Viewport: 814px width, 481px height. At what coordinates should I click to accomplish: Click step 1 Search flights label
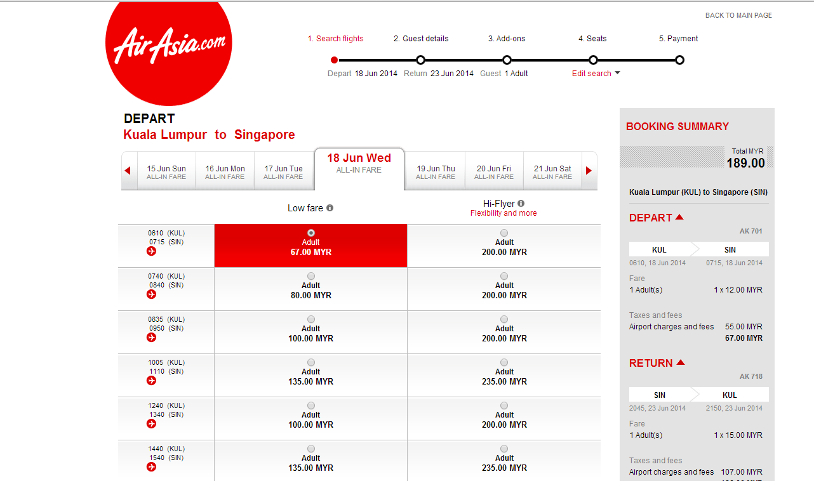[335, 39]
